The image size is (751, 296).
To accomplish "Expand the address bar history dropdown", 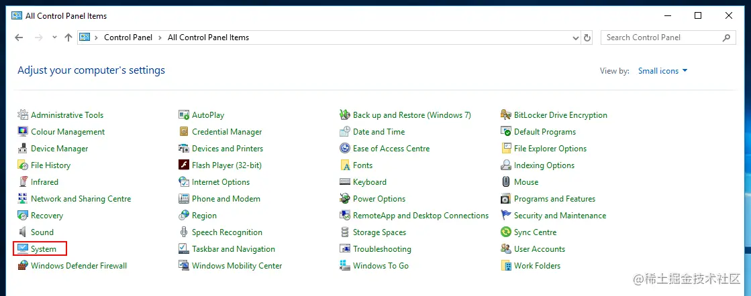I will (x=575, y=38).
